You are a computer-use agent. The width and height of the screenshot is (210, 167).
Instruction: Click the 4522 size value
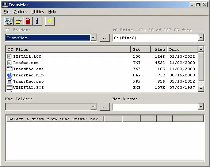point(160,62)
